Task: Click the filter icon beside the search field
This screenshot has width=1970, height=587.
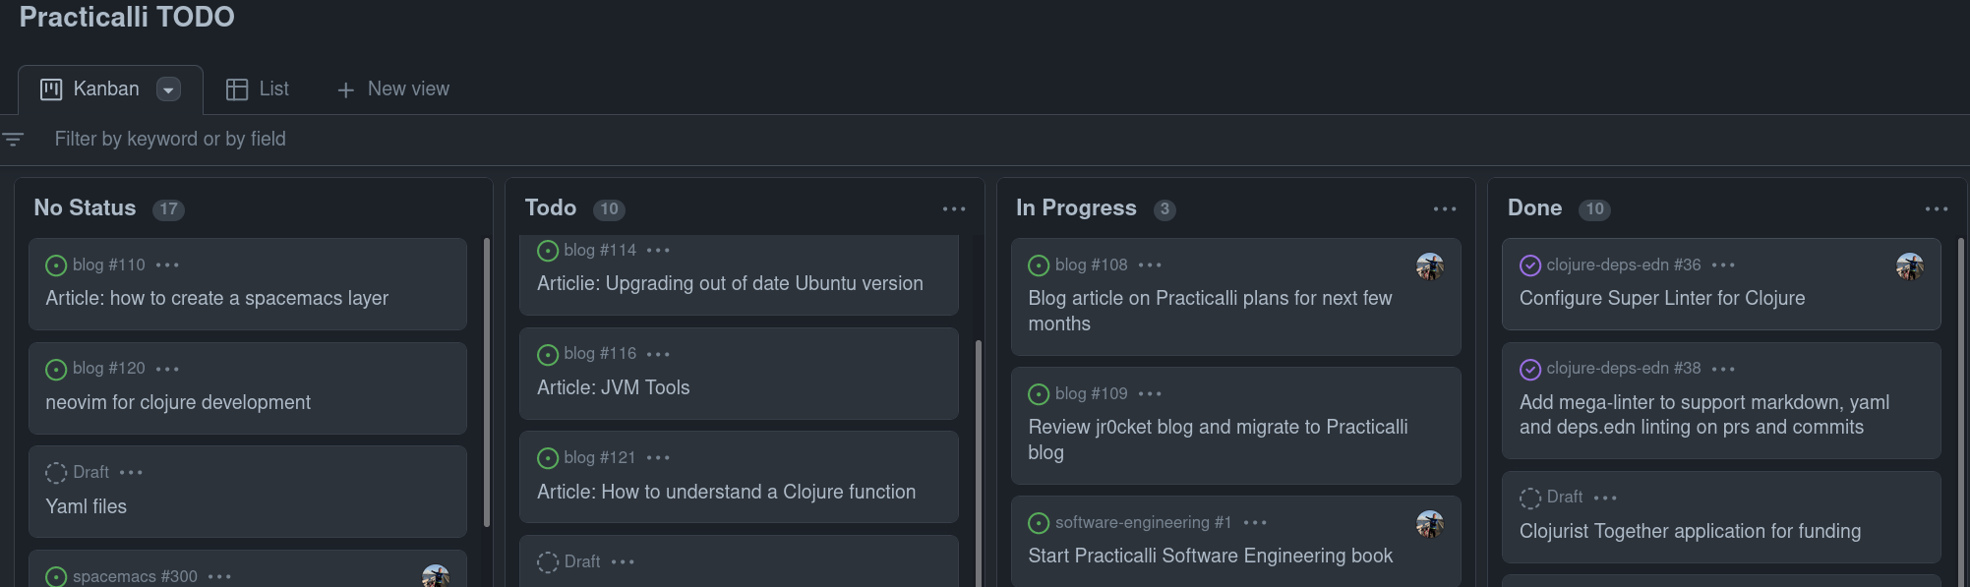Action: (x=13, y=140)
